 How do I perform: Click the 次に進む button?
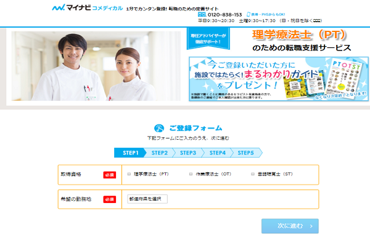(290, 226)
